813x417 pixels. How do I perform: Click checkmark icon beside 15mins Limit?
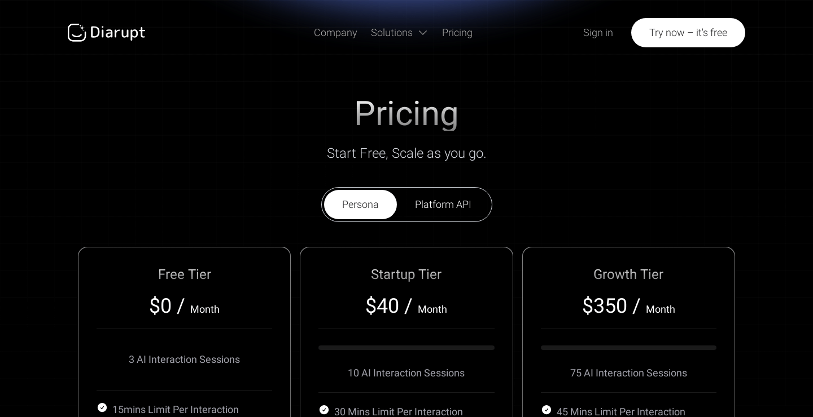pos(102,407)
